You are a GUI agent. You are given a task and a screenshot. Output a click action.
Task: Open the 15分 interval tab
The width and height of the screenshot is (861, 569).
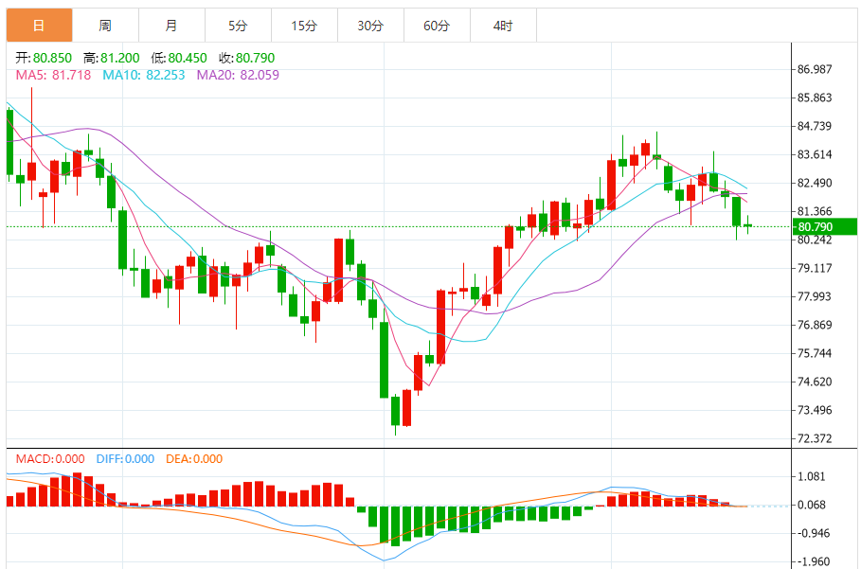click(x=304, y=26)
